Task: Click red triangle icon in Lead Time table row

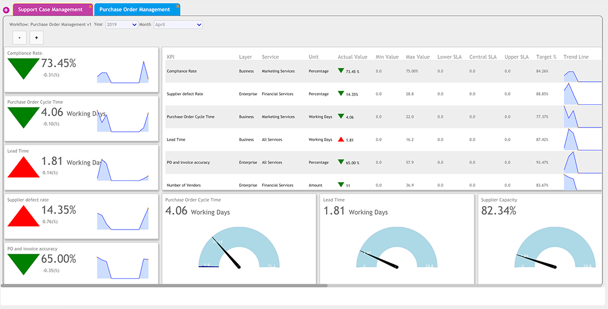Action: point(340,140)
